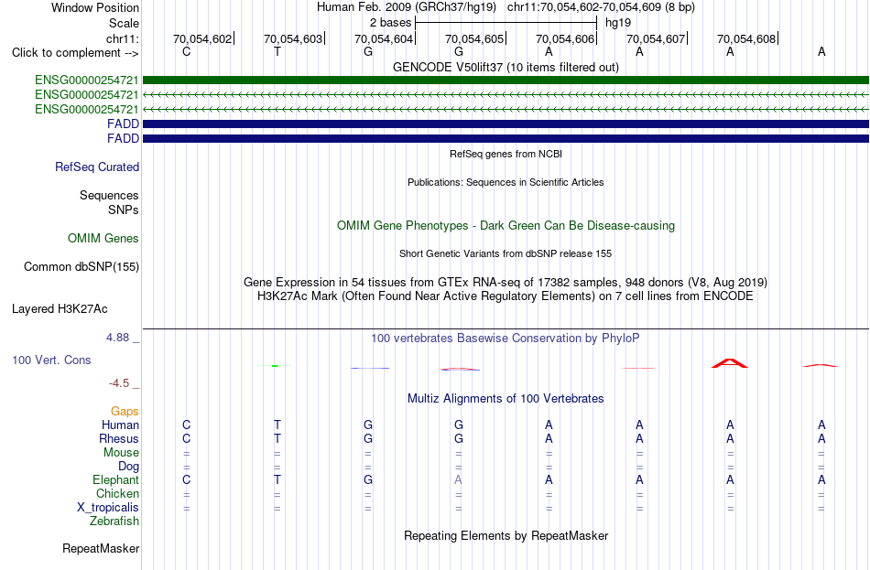Select the Human species label
The height and width of the screenshot is (570, 870).
[120, 425]
